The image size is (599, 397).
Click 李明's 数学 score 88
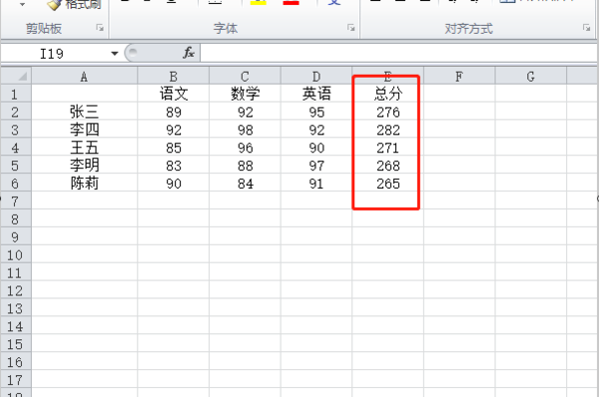245,165
